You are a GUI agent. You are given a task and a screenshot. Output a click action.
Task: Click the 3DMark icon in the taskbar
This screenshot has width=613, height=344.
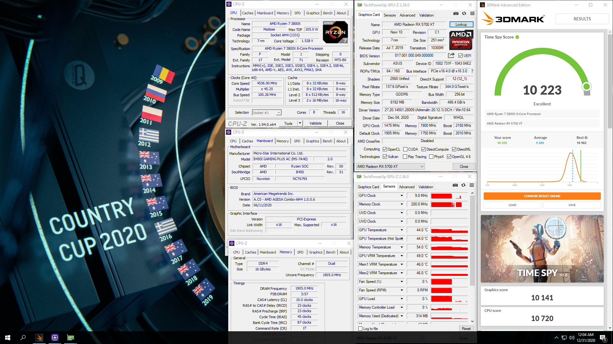(x=39, y=338)
